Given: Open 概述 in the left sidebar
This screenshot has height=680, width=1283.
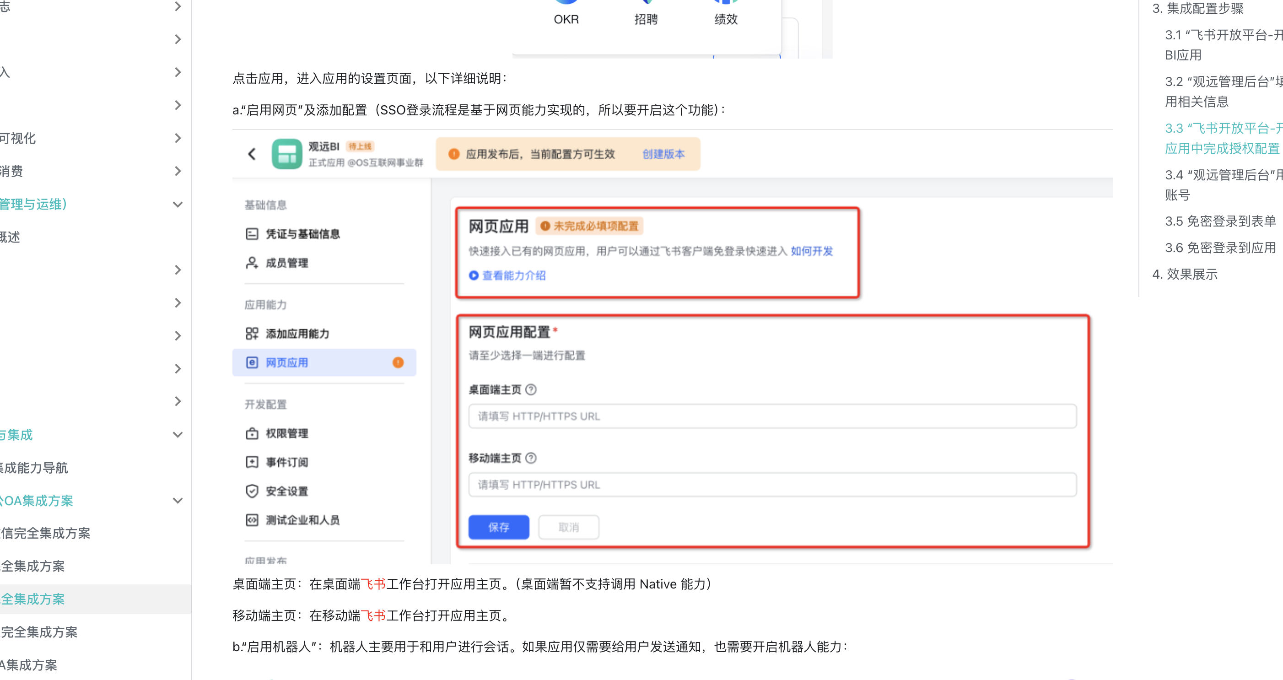Looking at the screenshot, I should 10,237.
